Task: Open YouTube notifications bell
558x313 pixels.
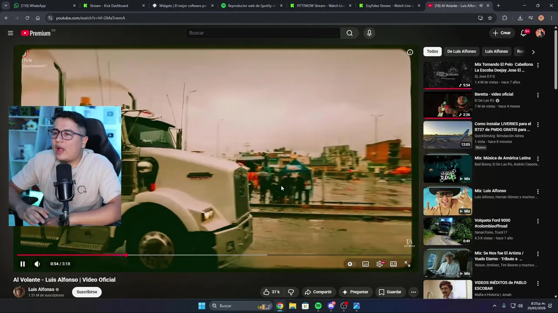Action: [x=524, y=33]
